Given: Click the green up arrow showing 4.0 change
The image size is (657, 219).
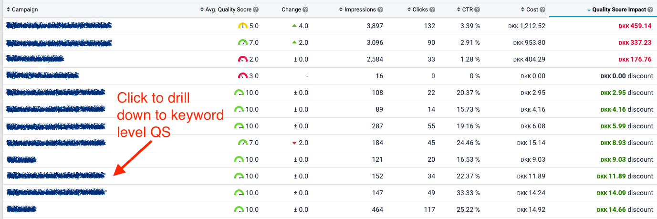Looking at the screenshot, I should tap(295, 26).
